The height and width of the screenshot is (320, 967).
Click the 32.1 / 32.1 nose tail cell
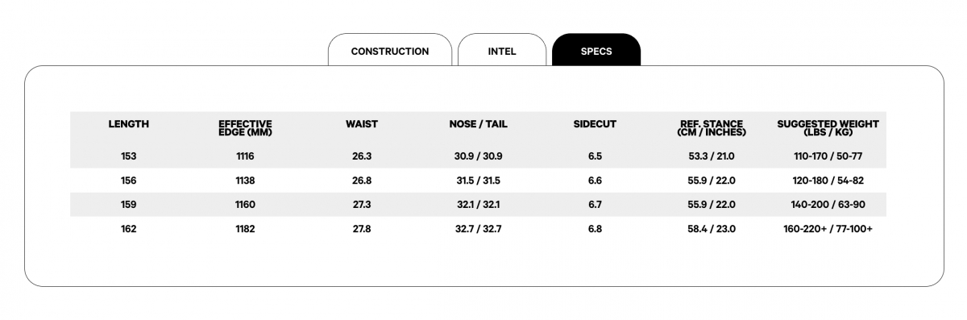[479, 205]
